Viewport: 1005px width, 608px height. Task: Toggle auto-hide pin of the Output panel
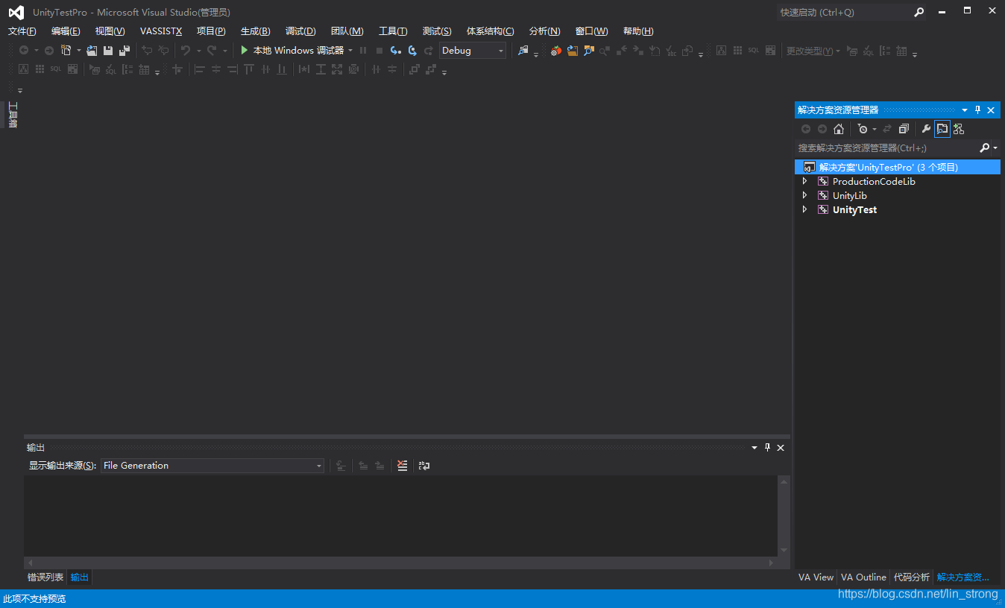767,447
